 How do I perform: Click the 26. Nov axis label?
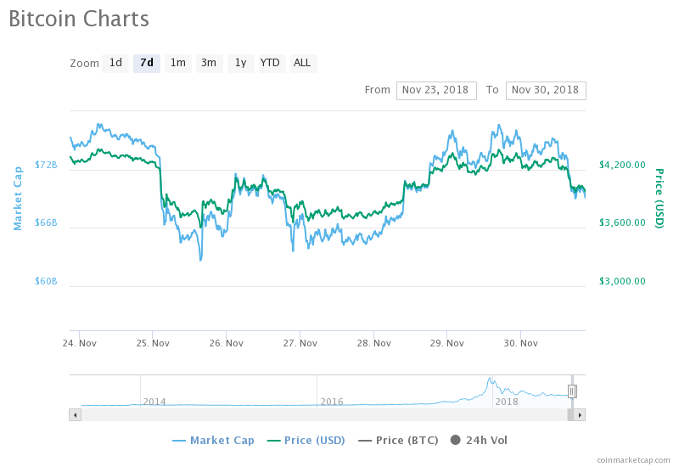pyautogui.click(x=227, y=344)
